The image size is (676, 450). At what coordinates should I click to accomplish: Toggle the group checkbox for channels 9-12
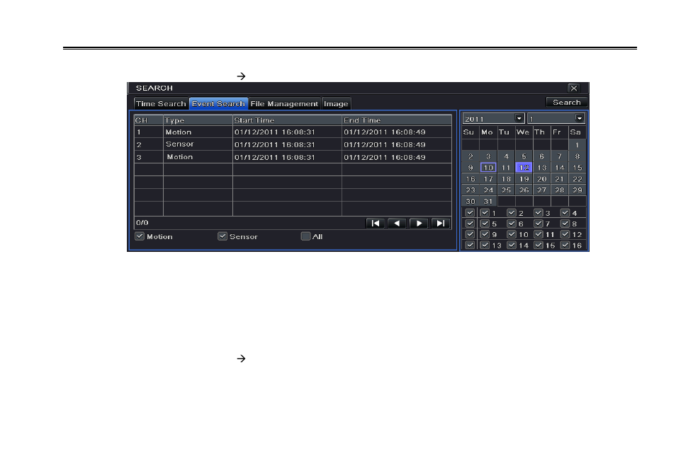[x=470, y=234]
